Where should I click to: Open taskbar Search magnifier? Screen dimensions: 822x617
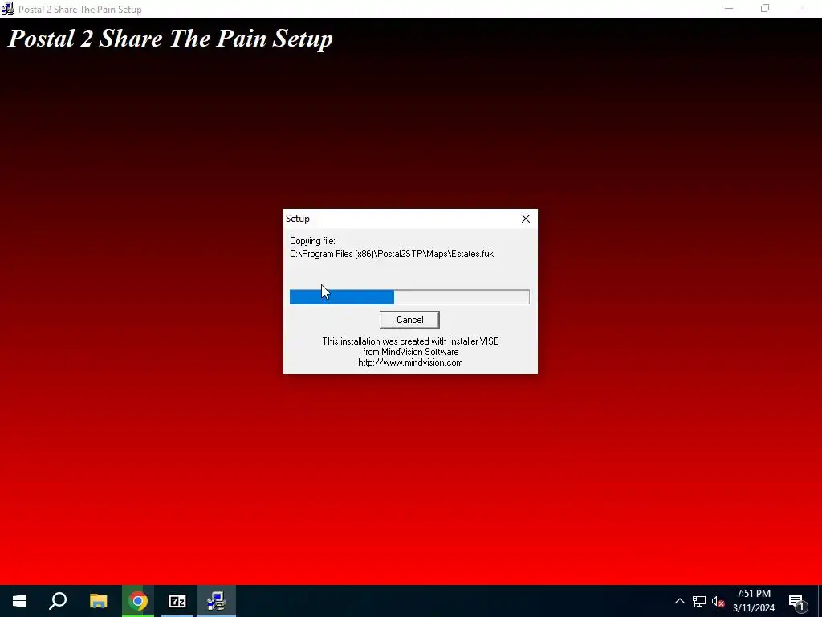(x=58, y=601)
